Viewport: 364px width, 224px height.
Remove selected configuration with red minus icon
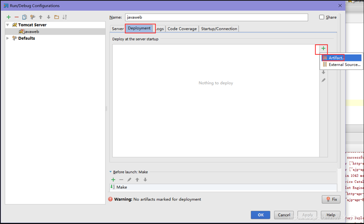[17, 17]
